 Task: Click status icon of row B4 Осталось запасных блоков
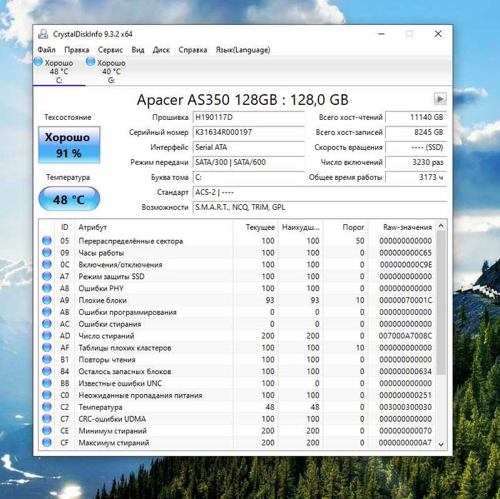click(x=46, y=371)
